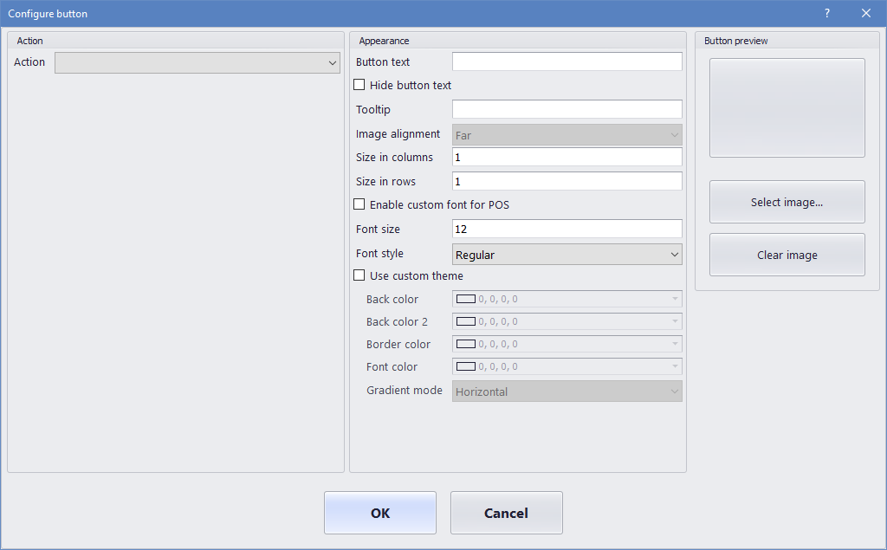Screen dimensions: 887x550
Task: Expand the Gradient mode dropdown
Action: [x=674, y=391]
